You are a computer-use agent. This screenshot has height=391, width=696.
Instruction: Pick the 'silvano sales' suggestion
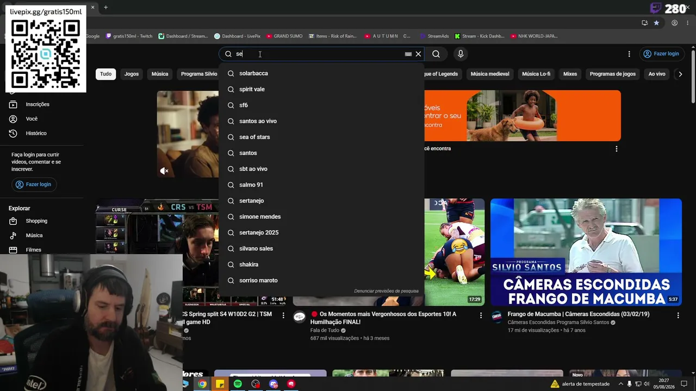tap(321, 249)
